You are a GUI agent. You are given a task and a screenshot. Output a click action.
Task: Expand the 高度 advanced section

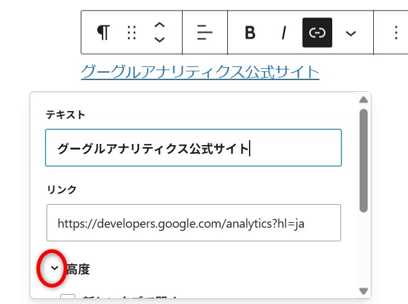(x=55, y=268)
